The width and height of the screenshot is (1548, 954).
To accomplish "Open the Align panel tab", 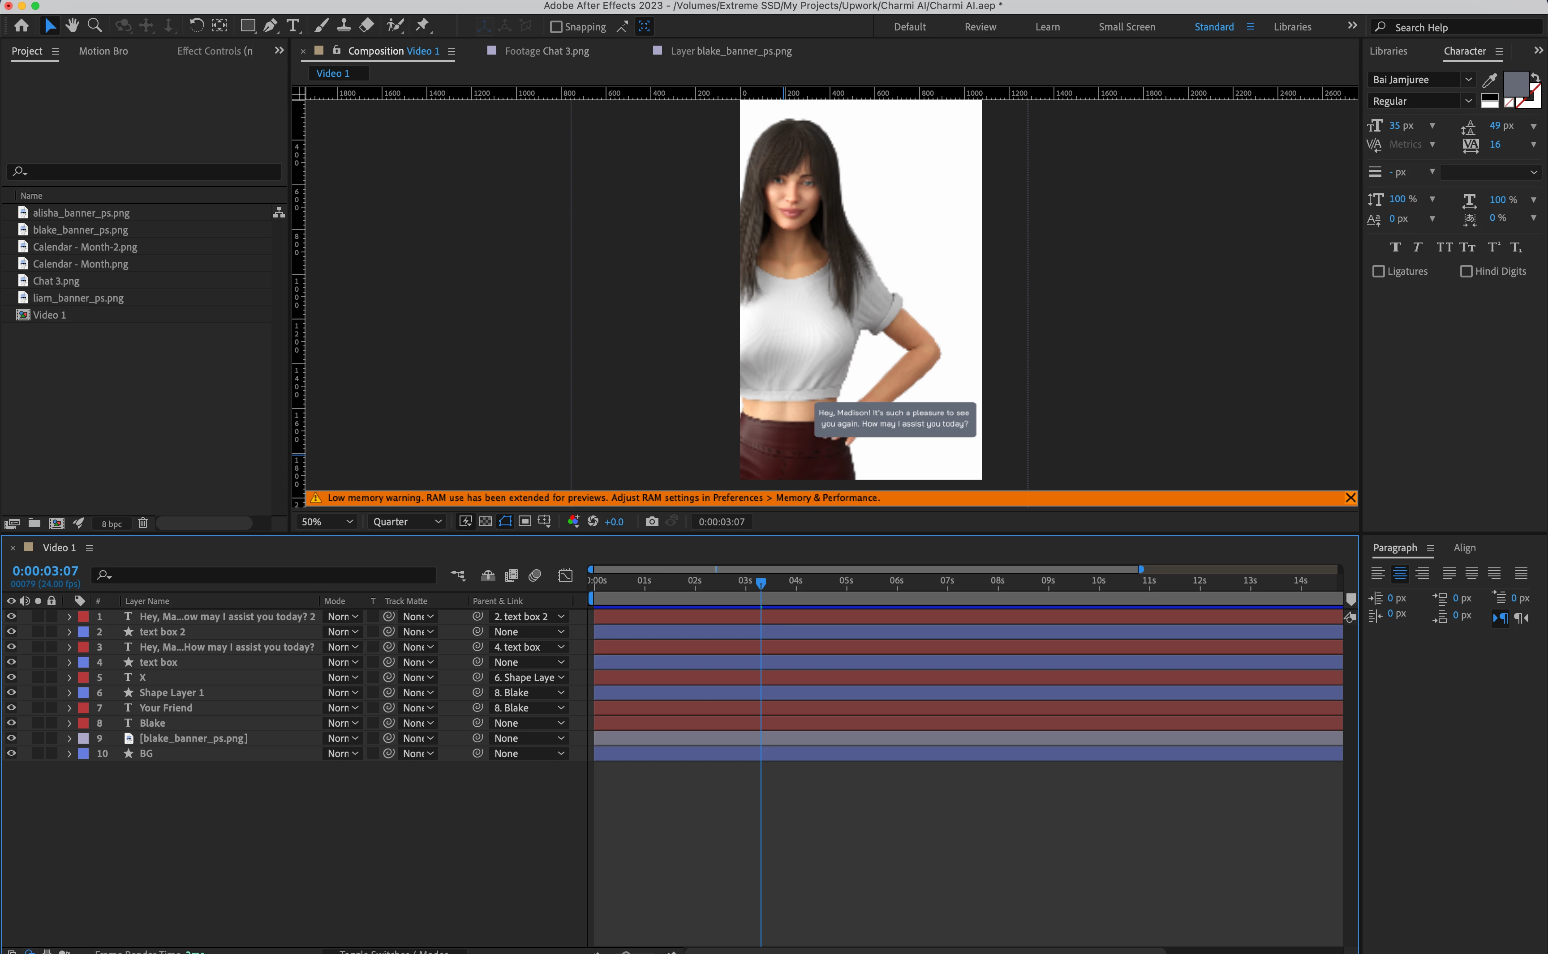I will (x=1464, y=548).
